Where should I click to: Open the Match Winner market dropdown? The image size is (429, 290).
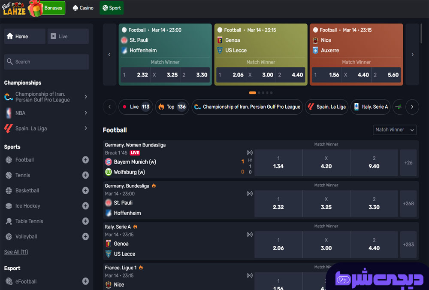(x=395, y=130)
